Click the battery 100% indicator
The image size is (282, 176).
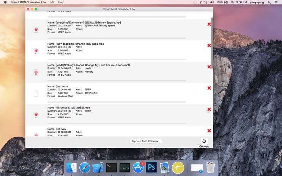pyautogui.click(x=222, y=2)
